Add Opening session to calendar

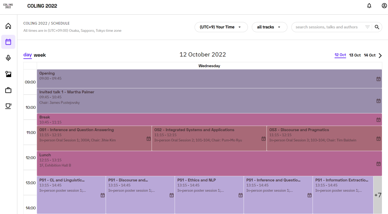pyautogui.click(x=379, y=79)
